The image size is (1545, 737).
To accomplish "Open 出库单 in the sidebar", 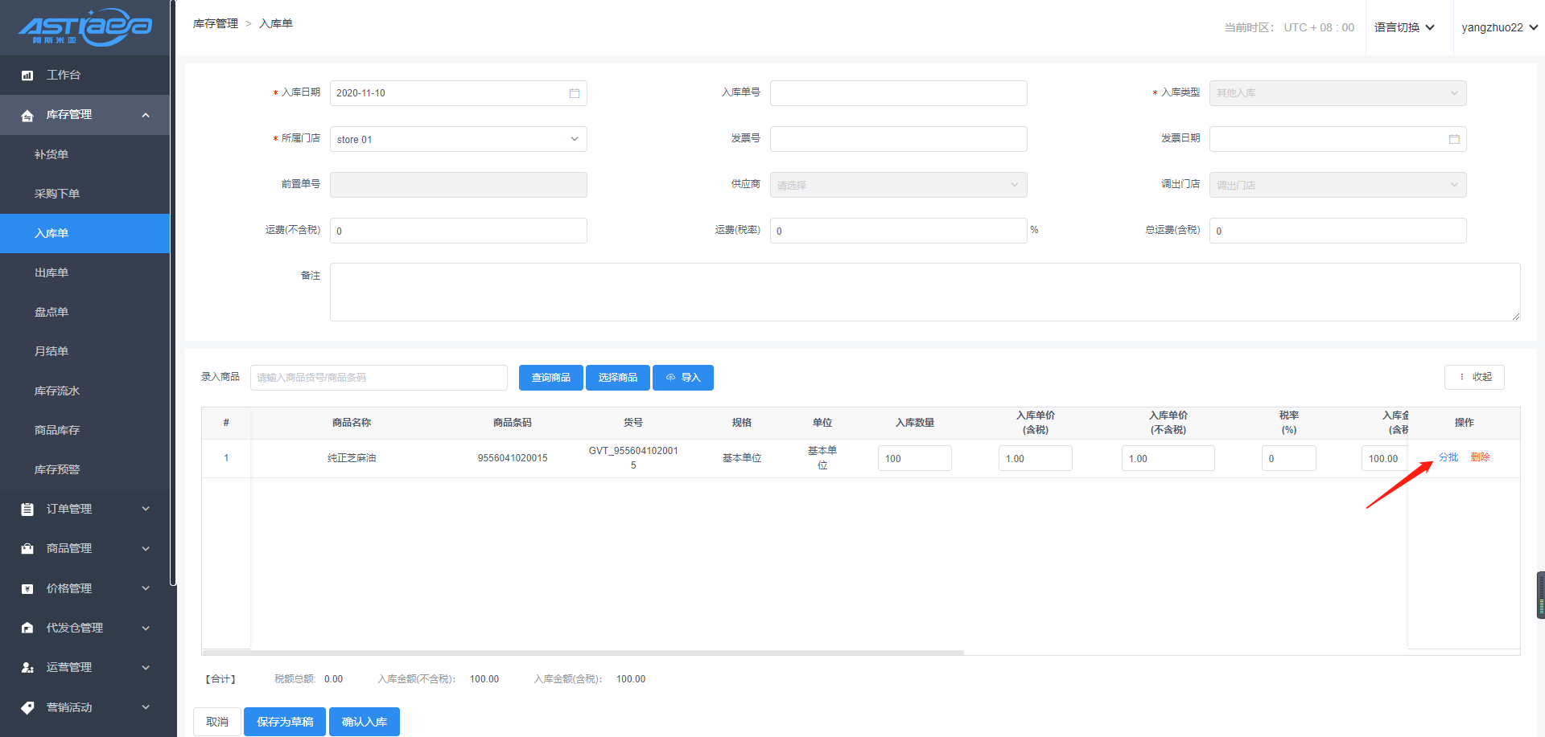I will (x=51, y=272).
